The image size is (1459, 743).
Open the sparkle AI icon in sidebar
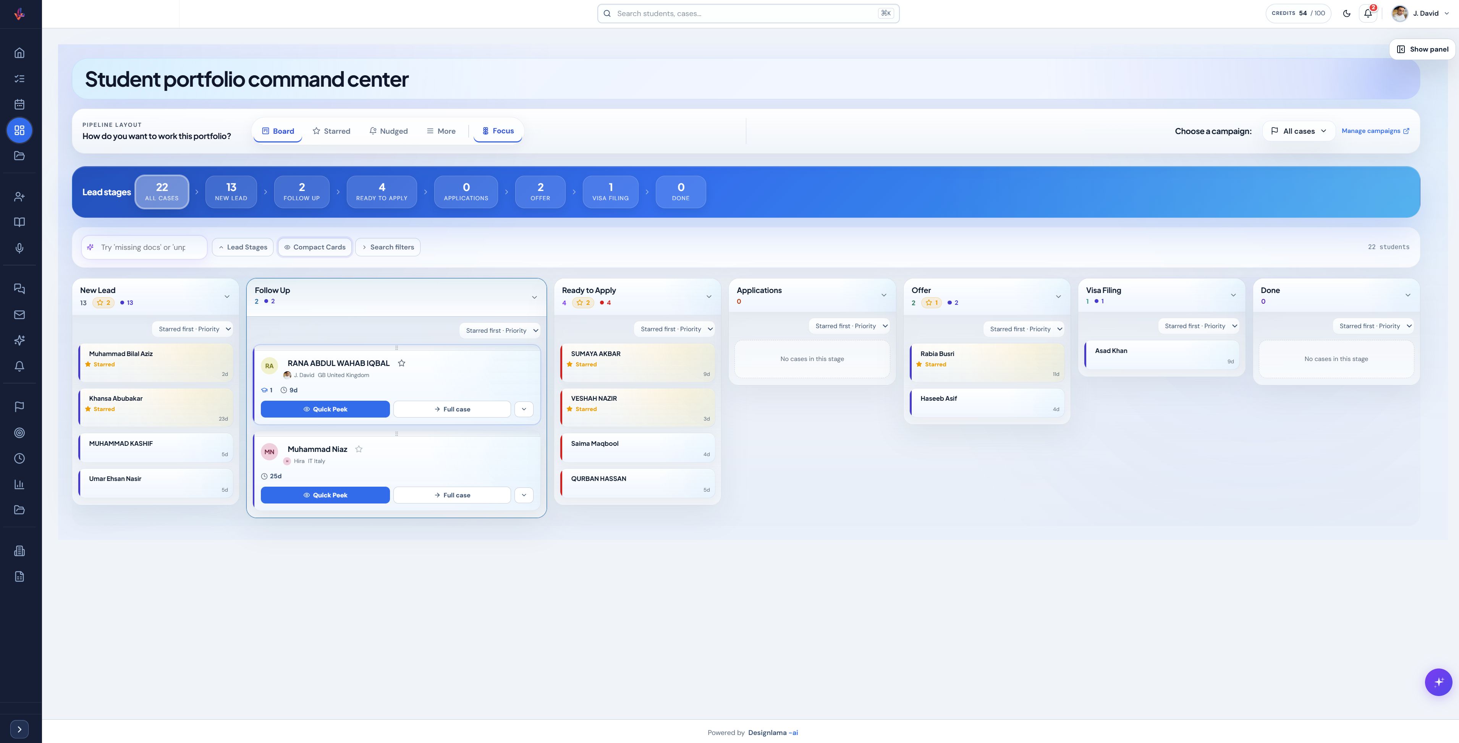tap(19, 340)
